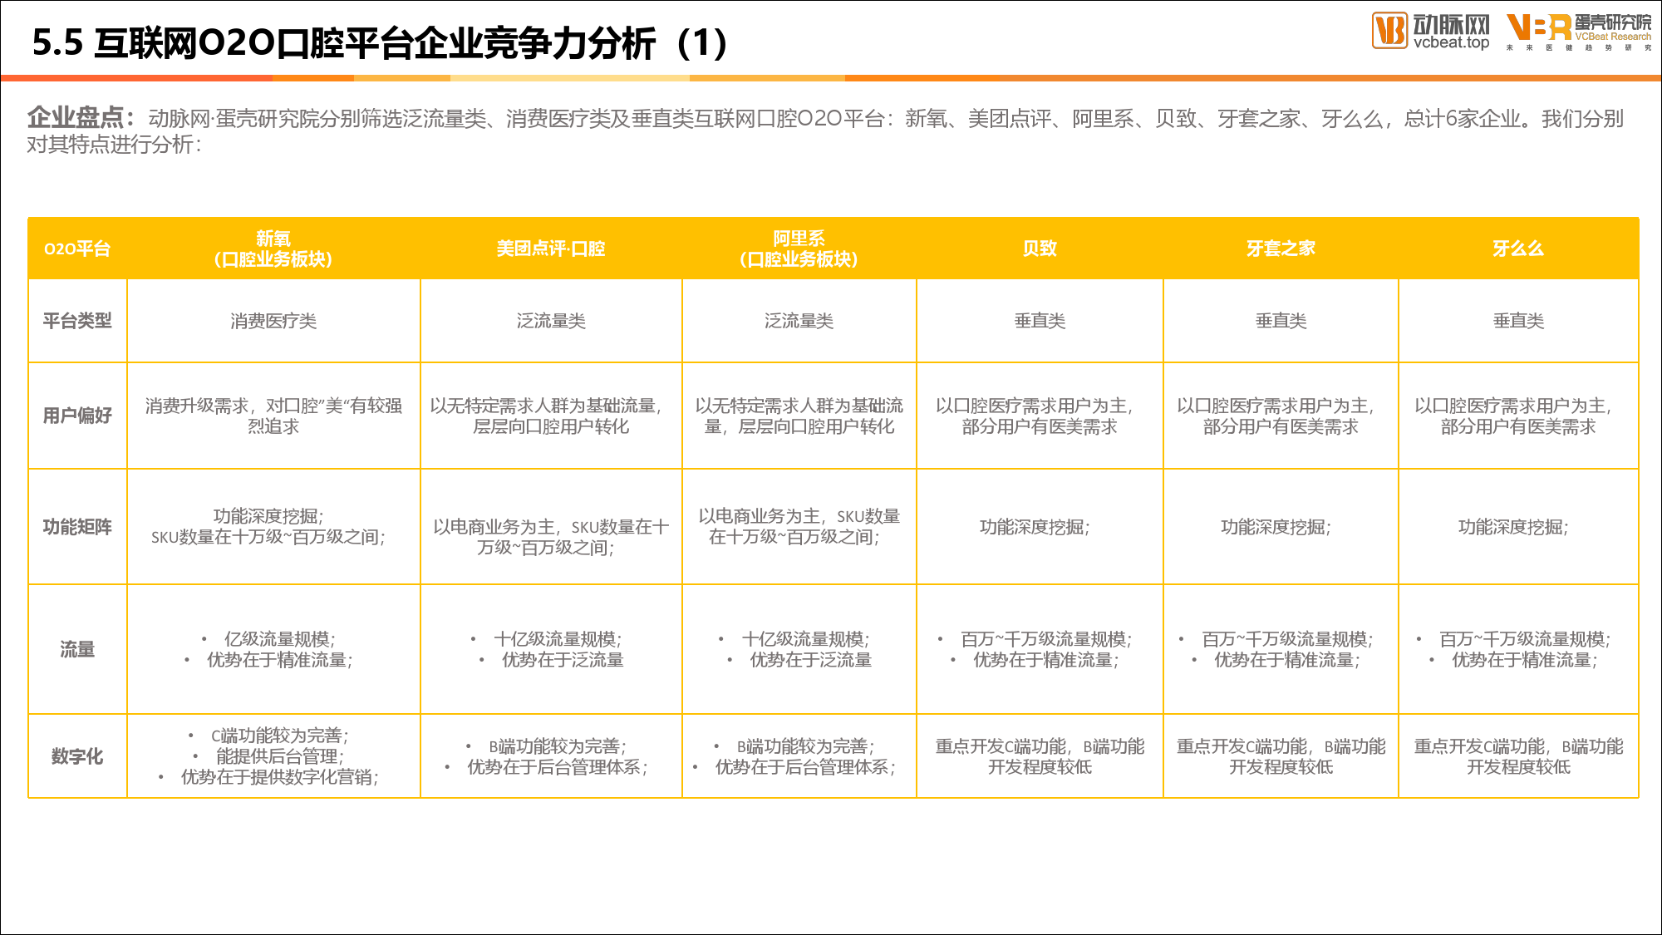Click B端功能较为完善 cell under 美团点评

pyautogui.click(x=551, y=756)
